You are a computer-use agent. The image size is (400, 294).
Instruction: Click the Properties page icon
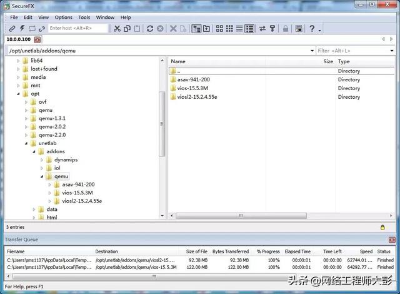(183, 29)
